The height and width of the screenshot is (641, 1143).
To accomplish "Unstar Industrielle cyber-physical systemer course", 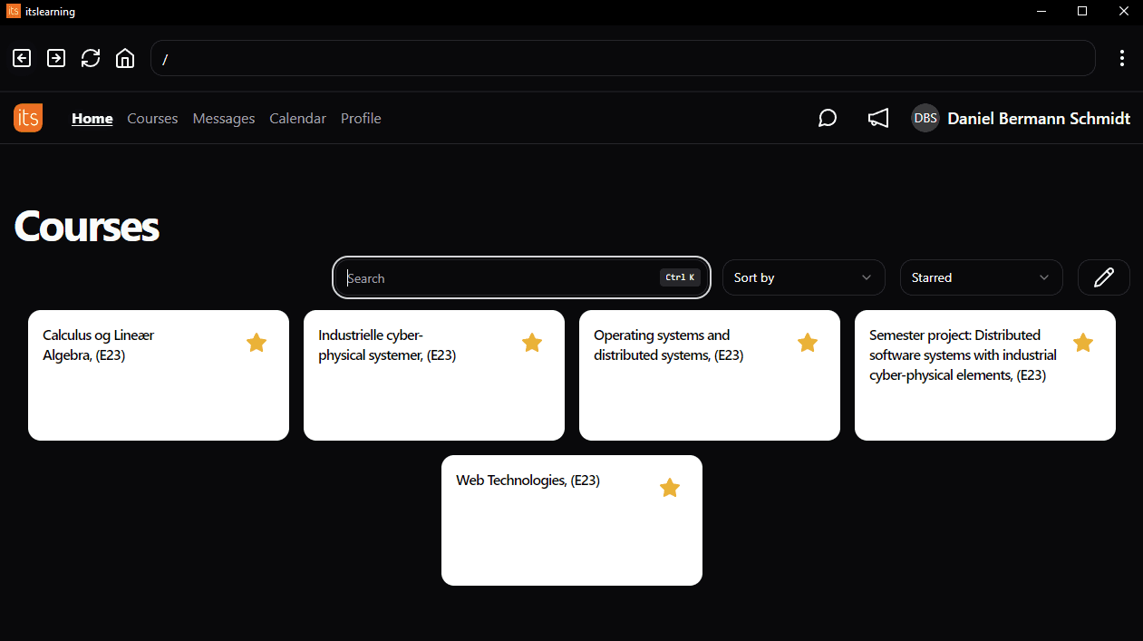I will coord(532,343).
